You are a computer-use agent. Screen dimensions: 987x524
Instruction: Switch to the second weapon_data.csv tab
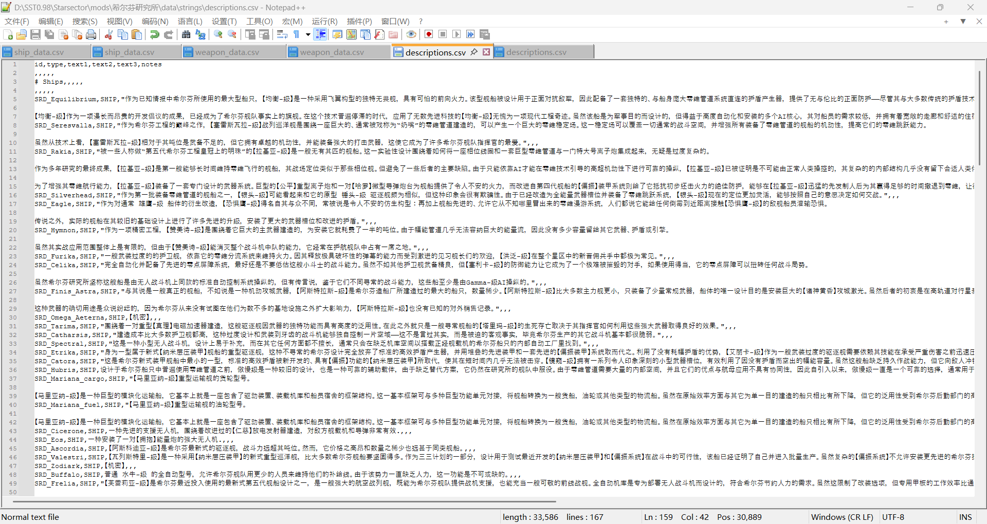click(x=338, y=52)
